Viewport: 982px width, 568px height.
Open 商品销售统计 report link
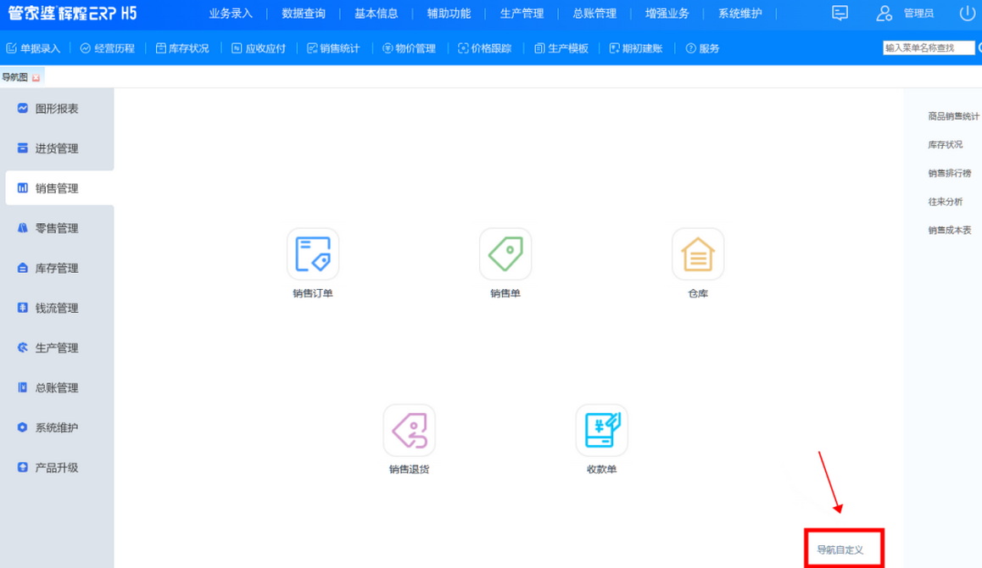(x=953, y=116)
